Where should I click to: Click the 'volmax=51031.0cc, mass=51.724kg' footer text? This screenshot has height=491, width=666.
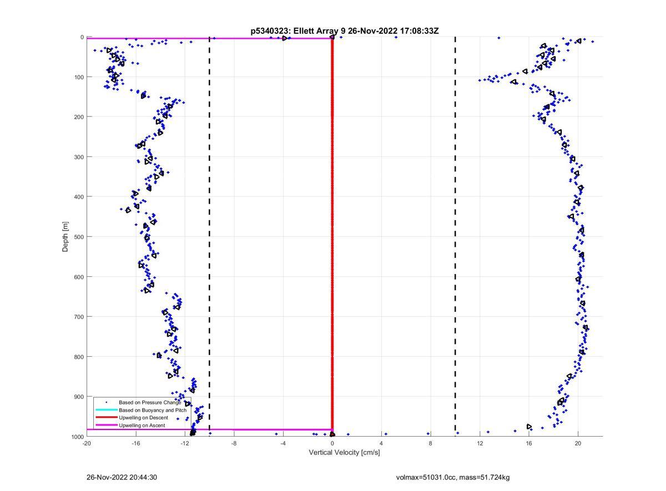point(453,477)
